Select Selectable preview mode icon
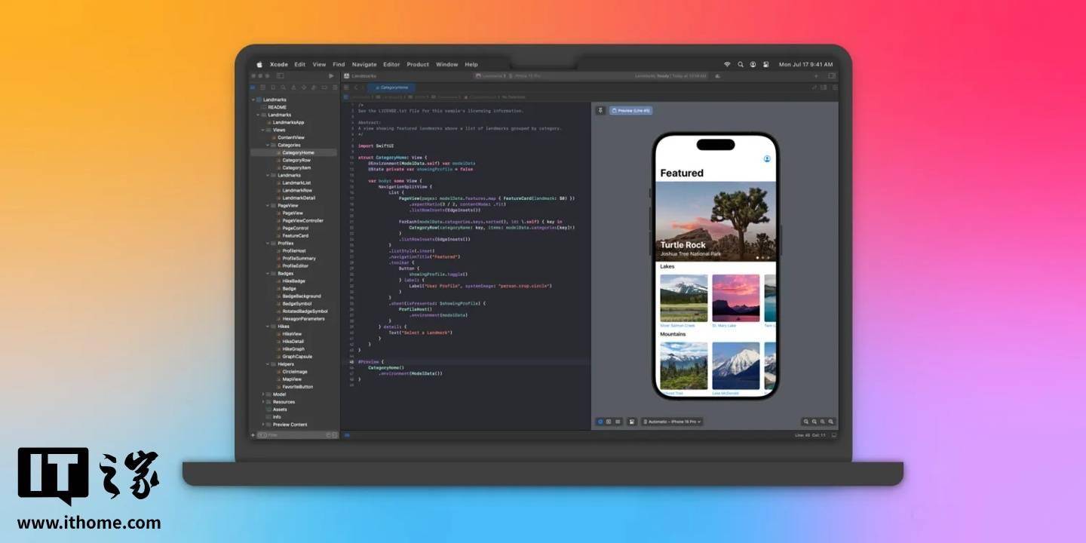This screenshot has width=1086, height=543. [x=609, y=422]
